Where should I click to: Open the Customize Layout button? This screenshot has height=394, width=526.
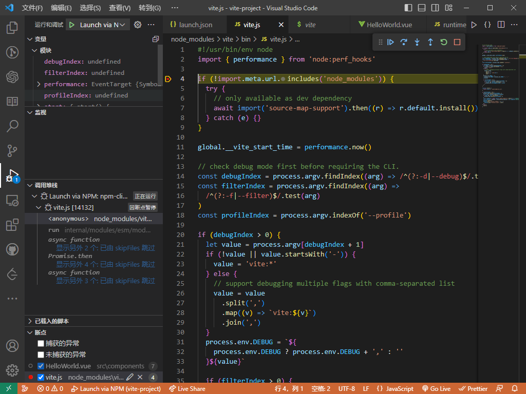(x=448, y=8)
